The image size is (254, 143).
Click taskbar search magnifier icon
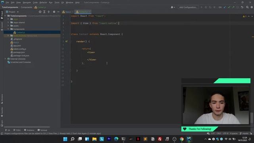(x=73, y=139)
